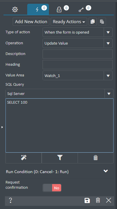This screenshot has width=117, height=209.
Task: Click the save floppy disk icon
Action: coord(87,201)
